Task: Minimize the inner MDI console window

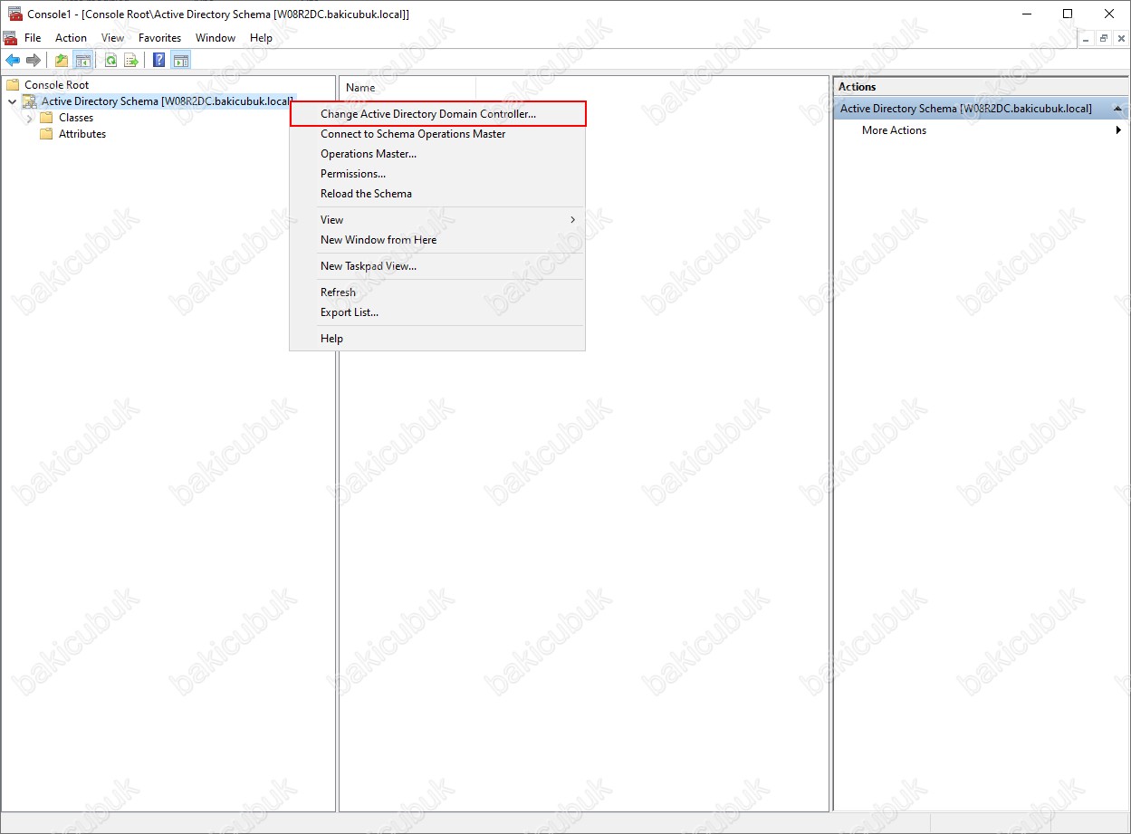Action: point(1087,38)
